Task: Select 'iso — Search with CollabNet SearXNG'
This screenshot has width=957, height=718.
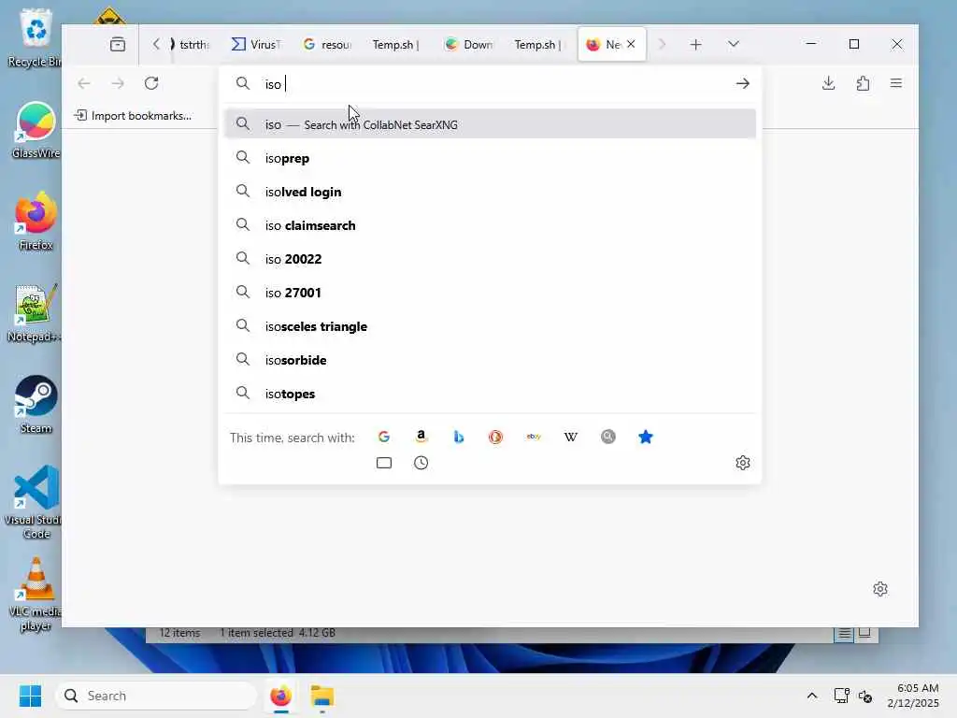Action: pos(490,124)
